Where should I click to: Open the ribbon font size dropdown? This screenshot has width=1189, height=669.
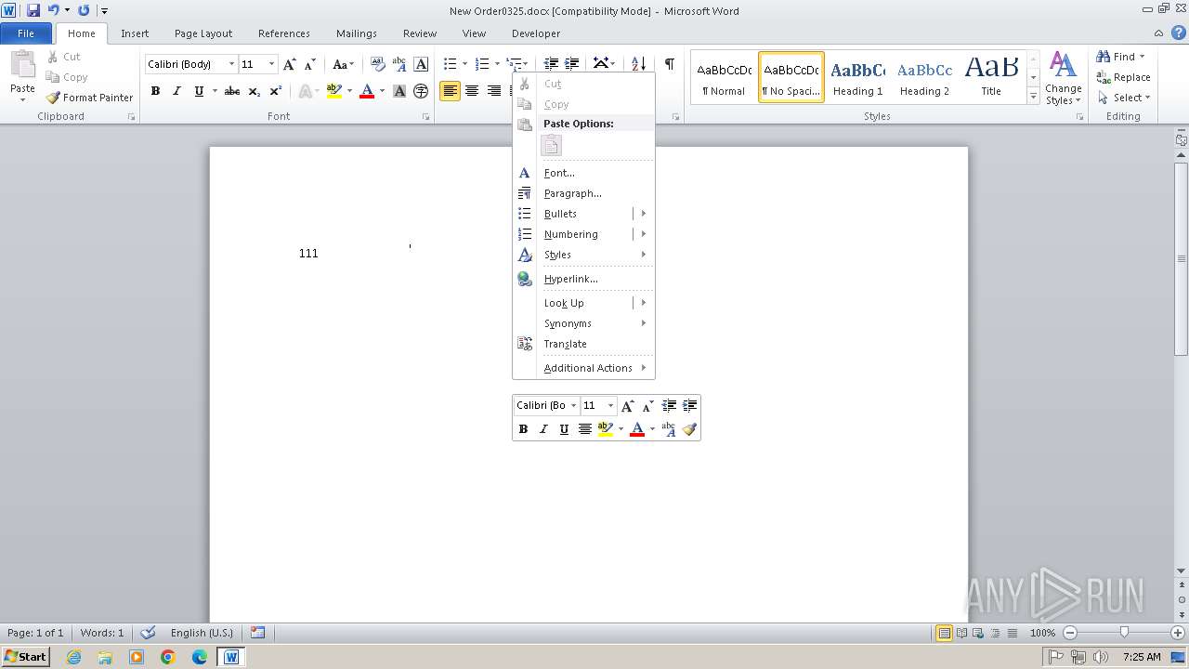click(271, 64)
